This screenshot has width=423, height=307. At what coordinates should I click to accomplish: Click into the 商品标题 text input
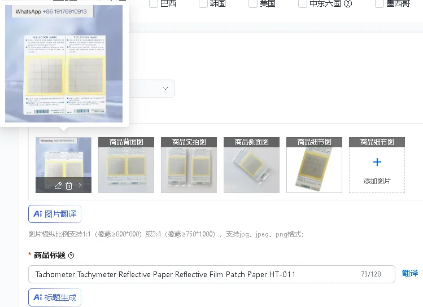pyautogui.click(x=212, y=274)
